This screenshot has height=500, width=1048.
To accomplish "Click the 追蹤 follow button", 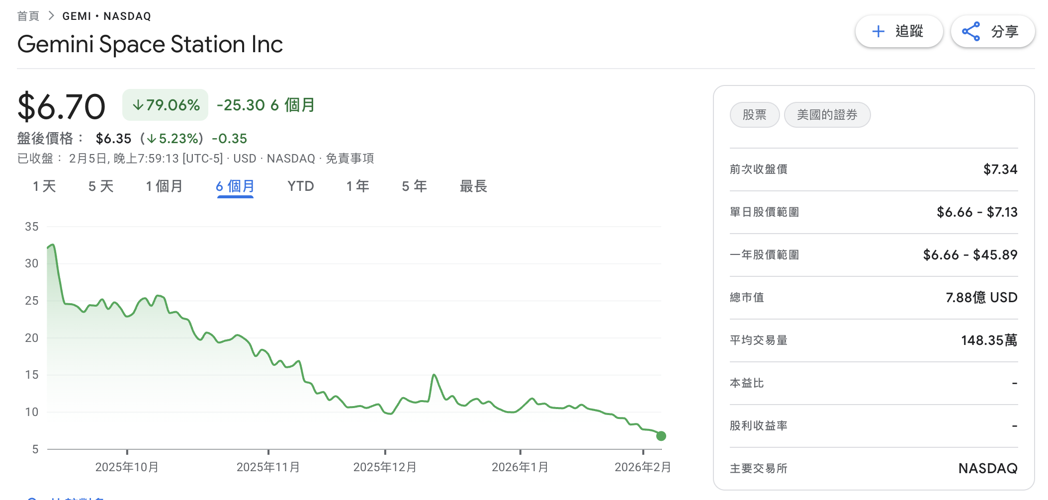I will (899, 32).
